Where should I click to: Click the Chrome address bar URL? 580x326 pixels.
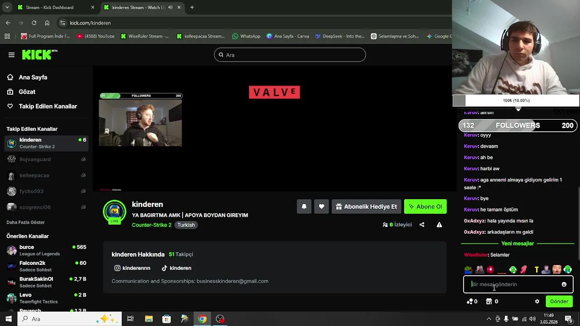90,23
